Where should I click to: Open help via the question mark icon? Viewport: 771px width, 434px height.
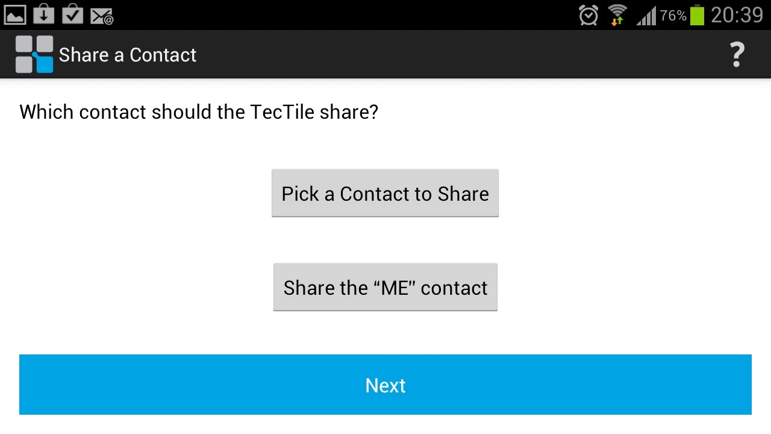[737, 55]
